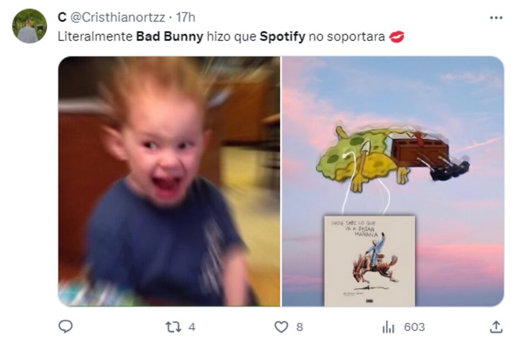This screenshot has height=343, width=516.
Task: Click the retweet count 4
Action: [192, 327]
